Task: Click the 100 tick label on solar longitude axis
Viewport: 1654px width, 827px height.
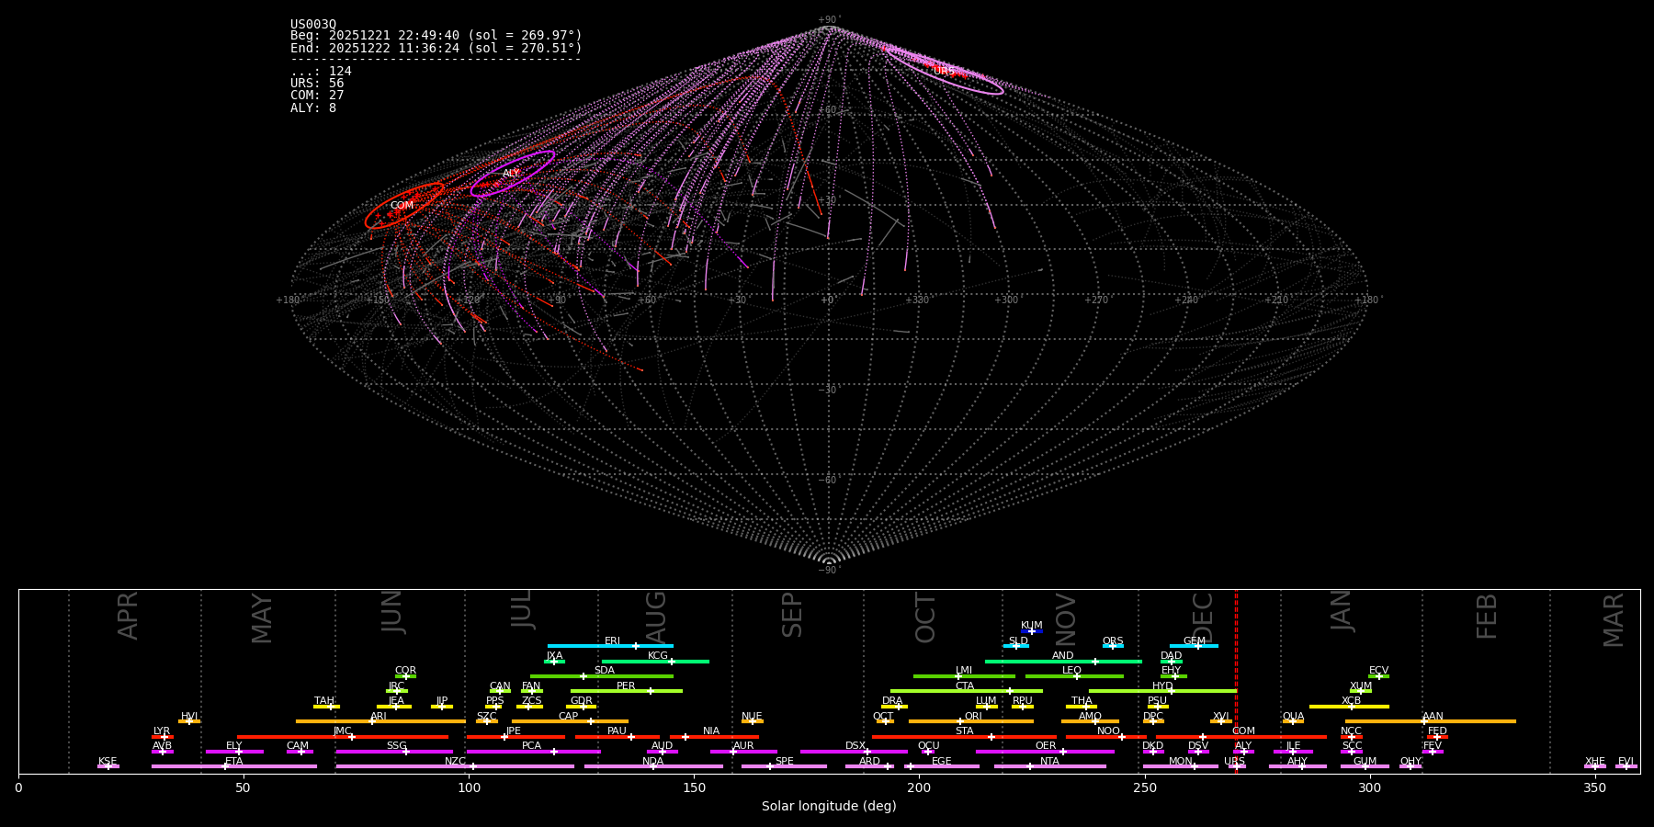Action: pyautogui.click(x=469, y=787)
